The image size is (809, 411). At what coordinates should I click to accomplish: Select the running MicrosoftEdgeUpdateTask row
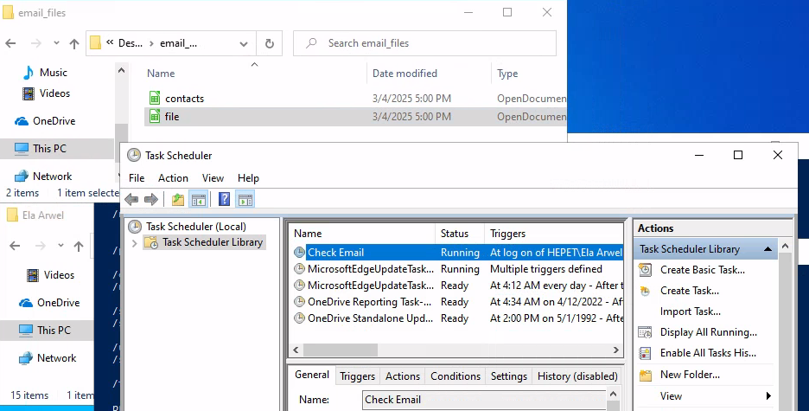click(x=457, y=269)
